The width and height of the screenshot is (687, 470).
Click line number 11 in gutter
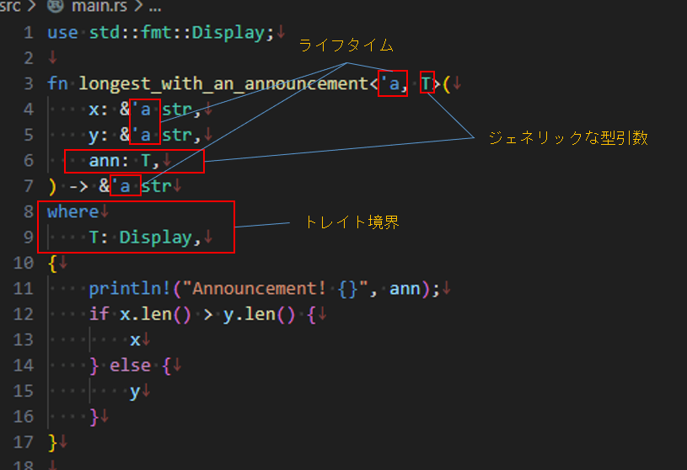pyautogui.click(x=24, y=289)
